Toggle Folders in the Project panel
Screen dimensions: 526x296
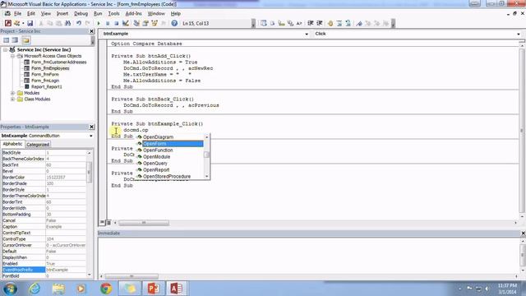25,40
